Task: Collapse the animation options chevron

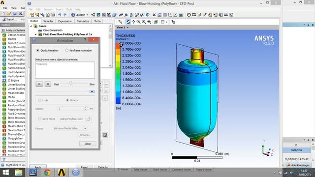Action: point(92,91)
